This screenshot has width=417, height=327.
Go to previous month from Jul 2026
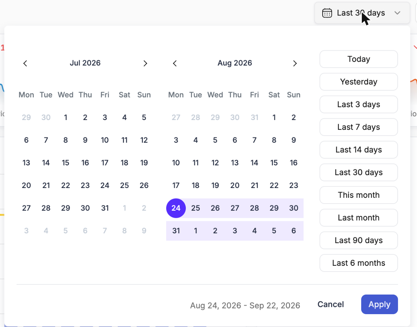(x=25, y=63)
